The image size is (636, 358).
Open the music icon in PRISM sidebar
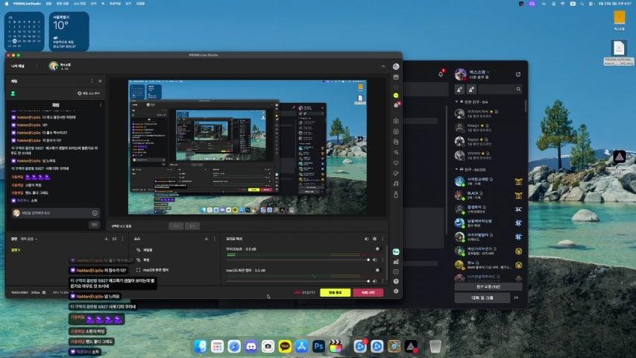(396, 183)
